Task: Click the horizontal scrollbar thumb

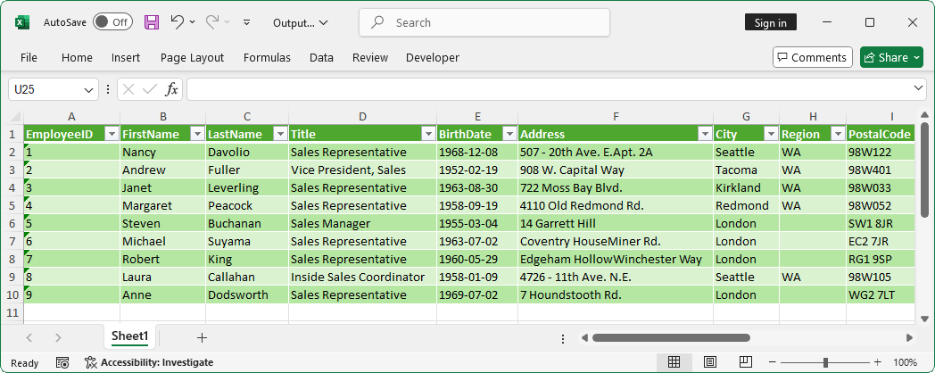Action: 671,338
